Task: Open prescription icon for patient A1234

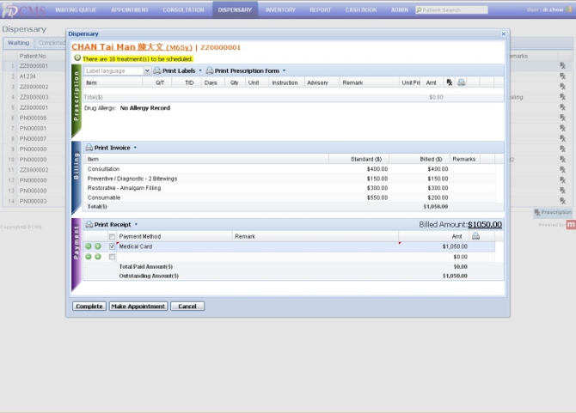Action: [x=562, y=76]
